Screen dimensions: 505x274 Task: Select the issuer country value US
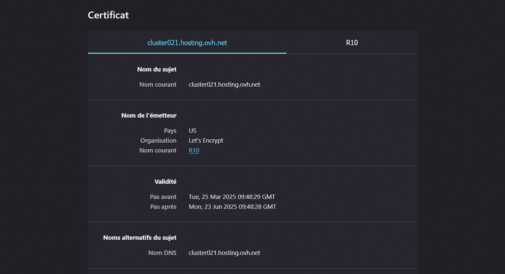click(x=193, y=131)
